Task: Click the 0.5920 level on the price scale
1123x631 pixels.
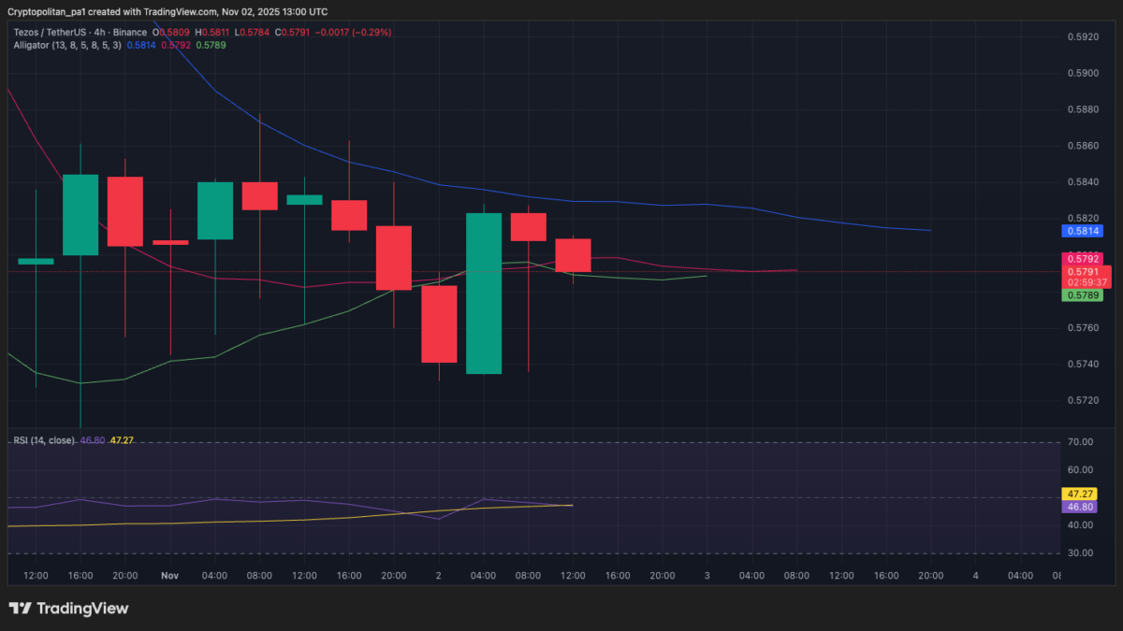Action: tap(1082, 37)
